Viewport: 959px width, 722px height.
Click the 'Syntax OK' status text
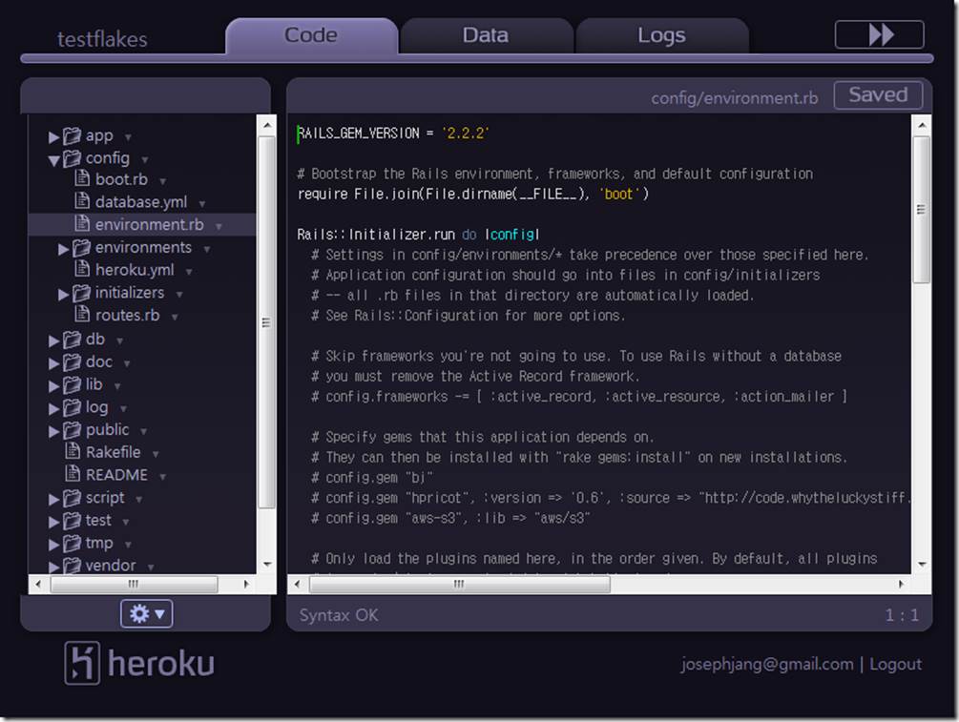(338, 615)
